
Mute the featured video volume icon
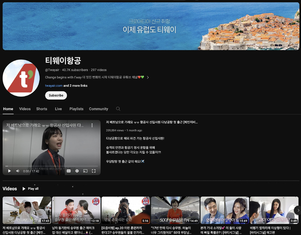(18, 171)
